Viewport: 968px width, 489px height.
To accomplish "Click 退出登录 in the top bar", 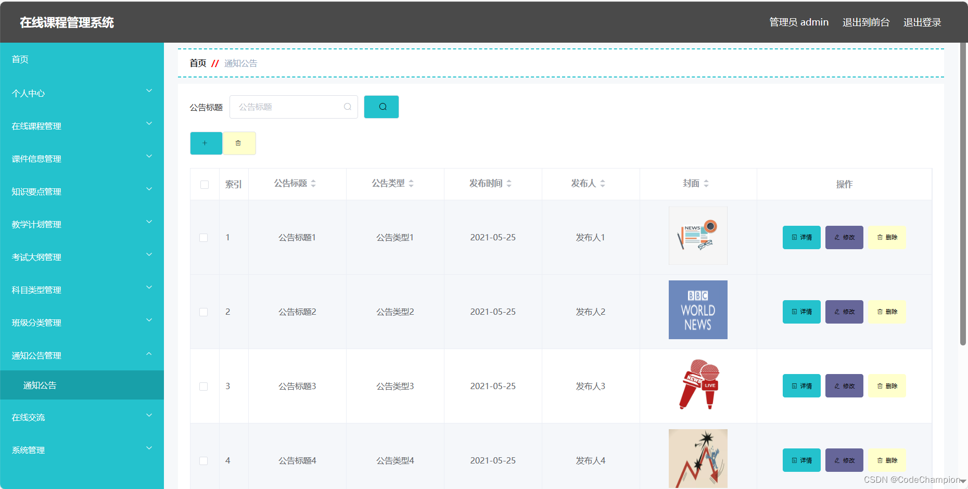I will (922, 22).
